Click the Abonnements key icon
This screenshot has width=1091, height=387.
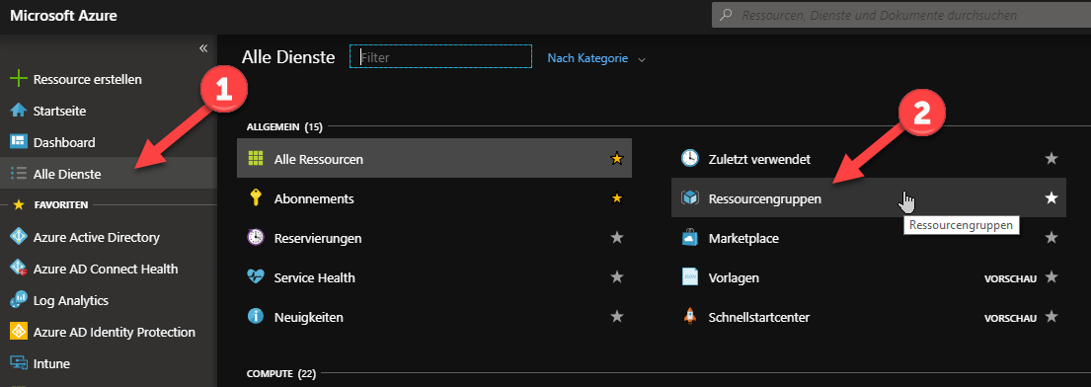tap(255, 198)
